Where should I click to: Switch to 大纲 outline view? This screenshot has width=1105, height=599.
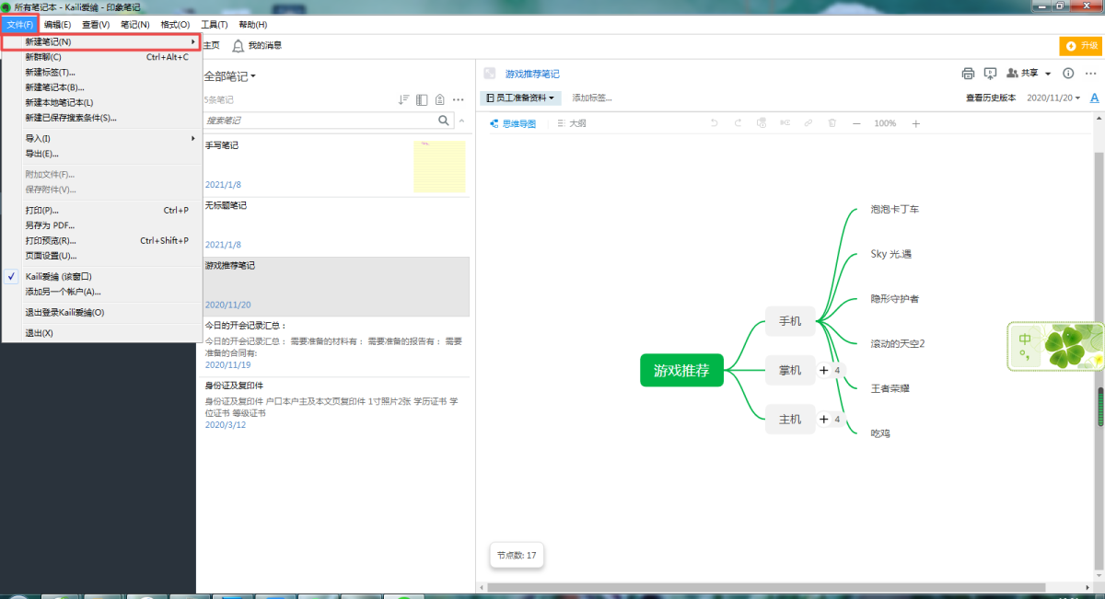click(x=571, y=123)
